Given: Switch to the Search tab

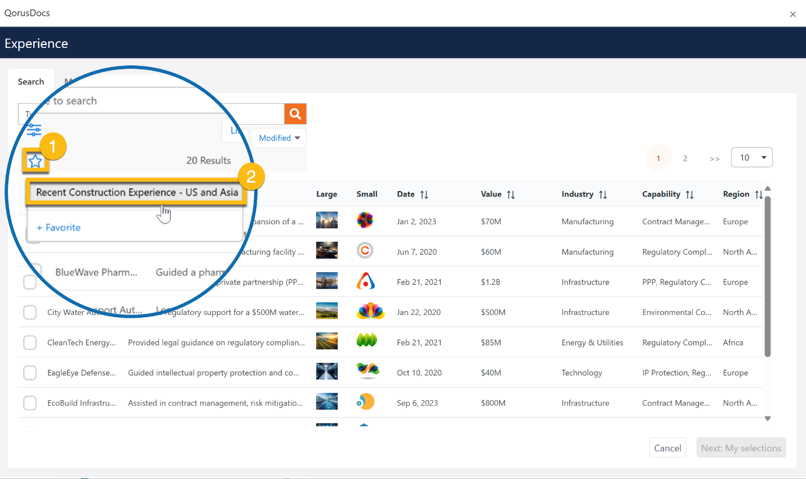Looking at the screenshot, I should (x=31, y=82).
